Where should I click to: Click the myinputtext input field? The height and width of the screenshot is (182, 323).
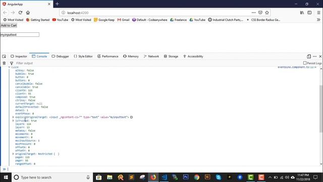click(20, 35)
